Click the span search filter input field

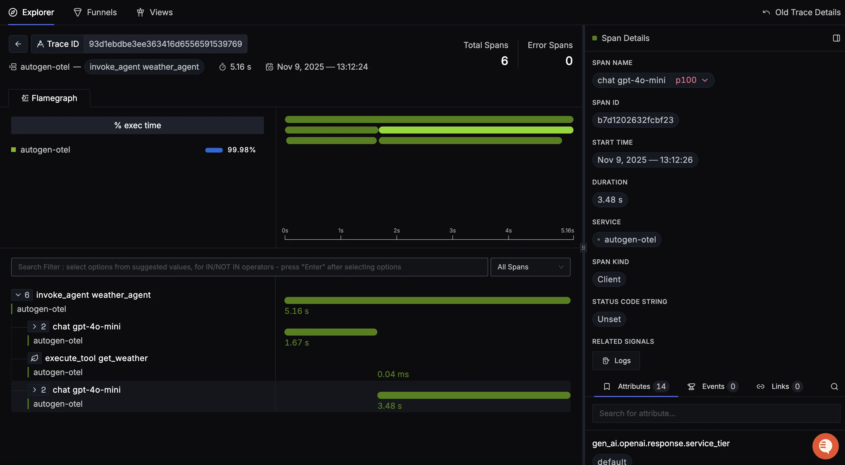coord(249,267)
